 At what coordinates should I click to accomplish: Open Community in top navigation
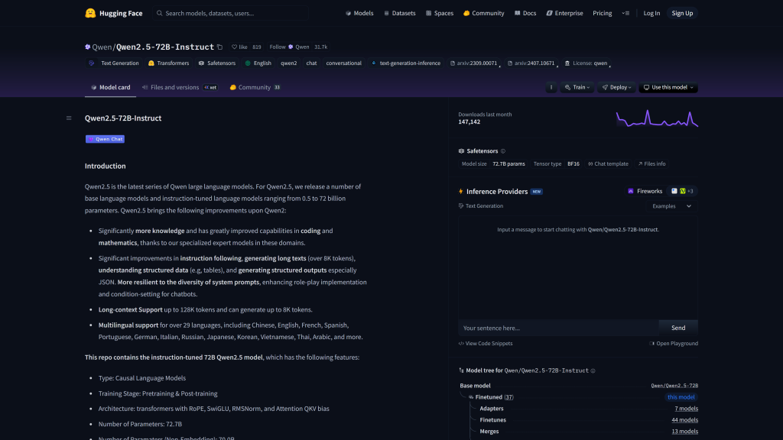[x=484, y=14]
